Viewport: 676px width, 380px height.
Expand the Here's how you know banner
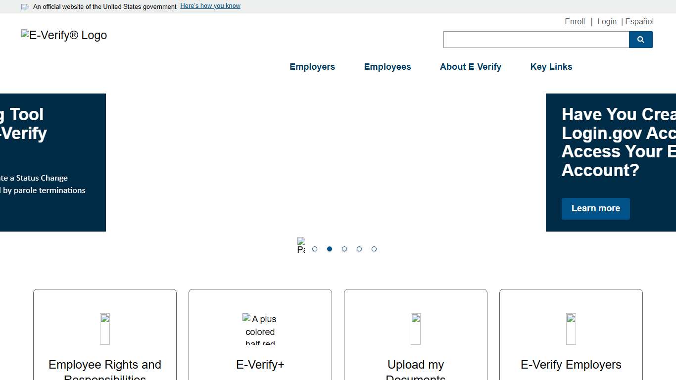(210, 5)
